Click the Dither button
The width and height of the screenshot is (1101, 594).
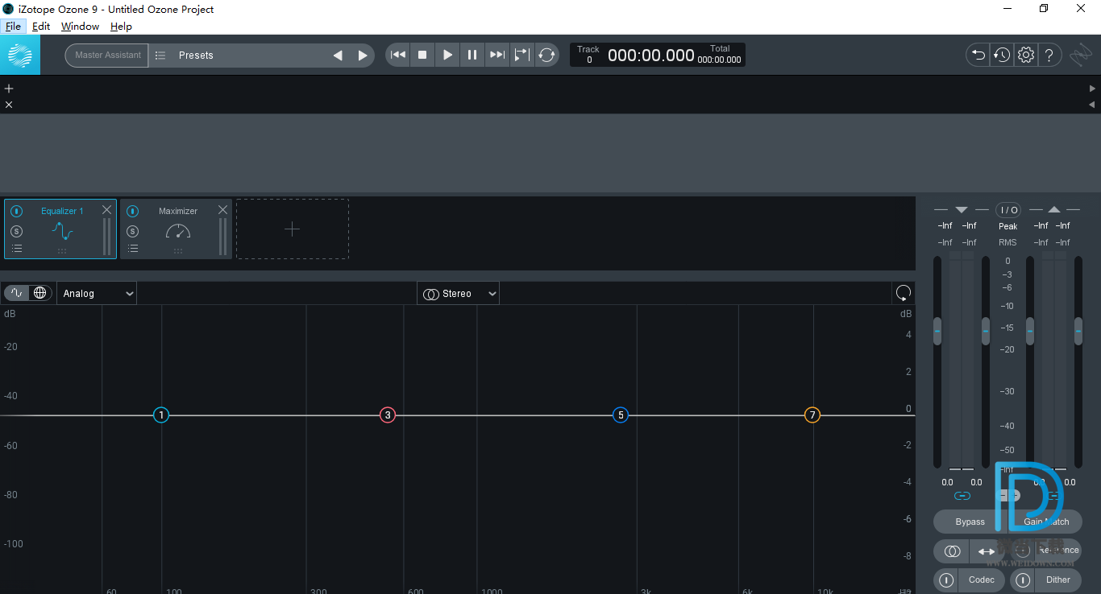point(1058,580)
